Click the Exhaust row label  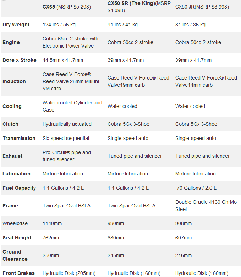(x=12, y=156)
